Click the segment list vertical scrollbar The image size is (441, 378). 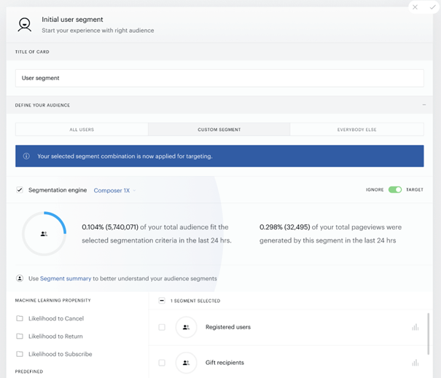click(x=428, y=334)
